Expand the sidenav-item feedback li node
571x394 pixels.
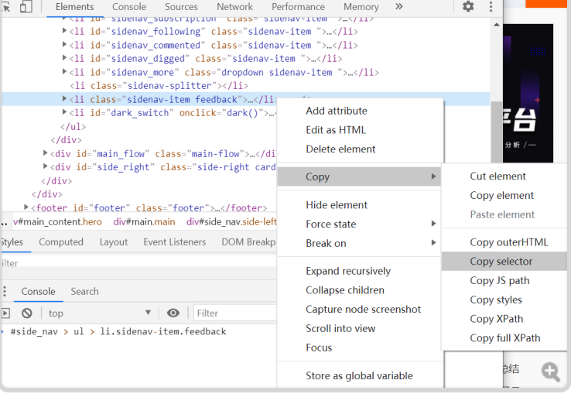[x=64, y=98]
